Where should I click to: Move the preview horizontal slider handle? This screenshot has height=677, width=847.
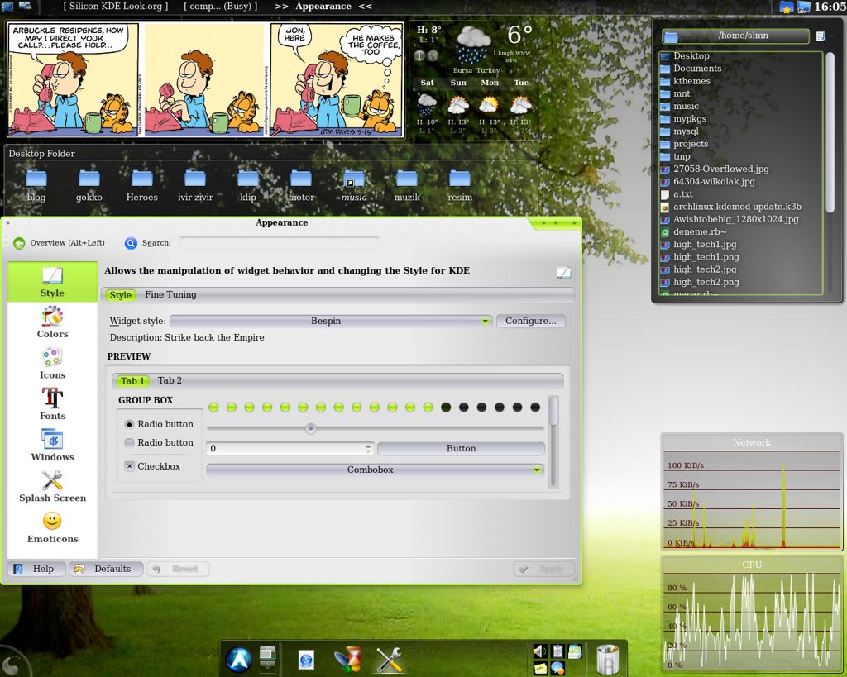(311, 429)
